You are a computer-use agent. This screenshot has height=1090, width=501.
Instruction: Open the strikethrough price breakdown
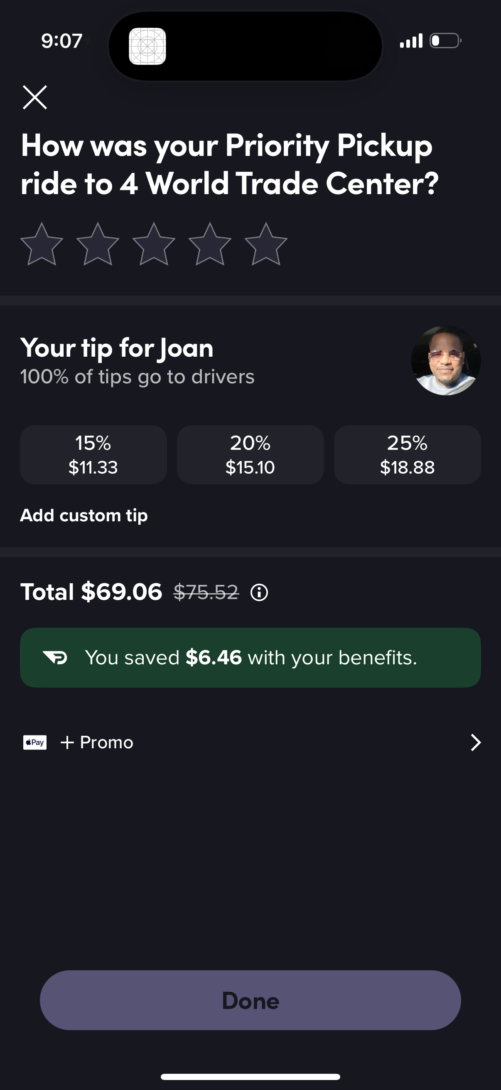(x=206, y=592)
